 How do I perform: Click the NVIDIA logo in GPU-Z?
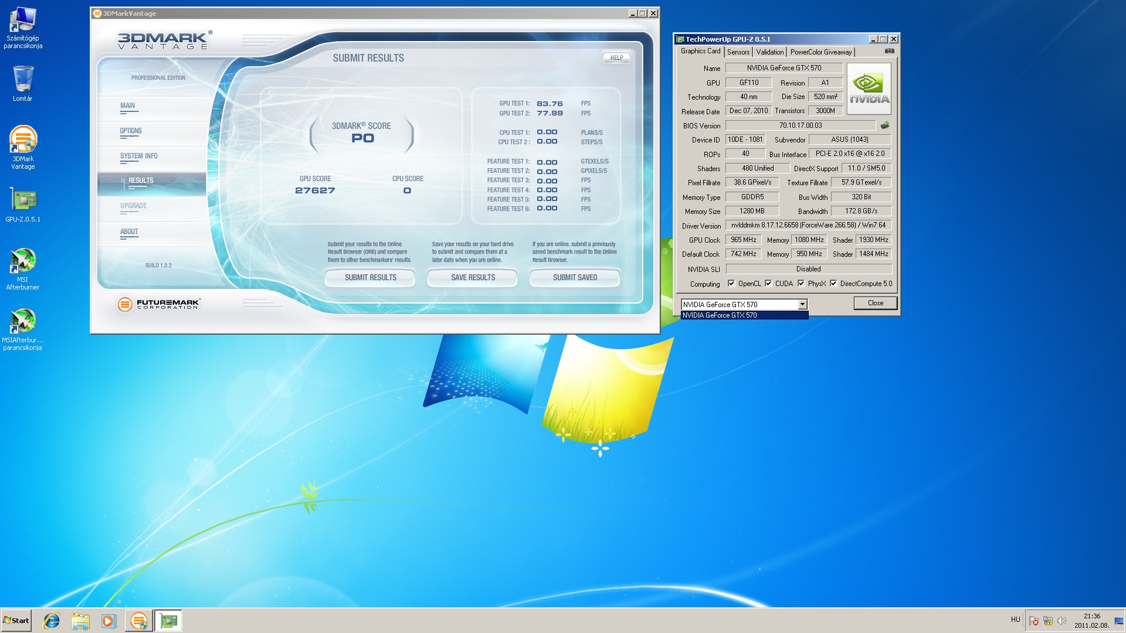[869, 89]
